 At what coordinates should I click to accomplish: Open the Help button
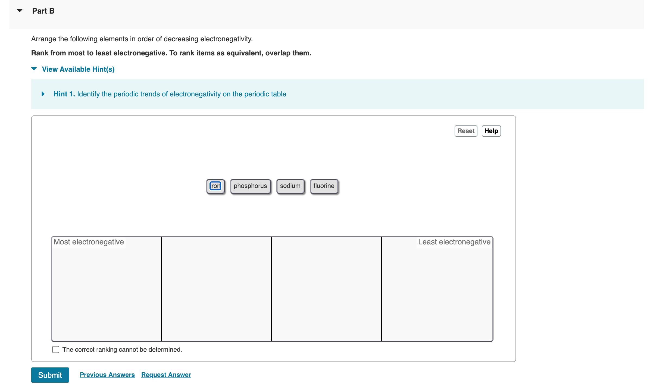click(491, 131)
